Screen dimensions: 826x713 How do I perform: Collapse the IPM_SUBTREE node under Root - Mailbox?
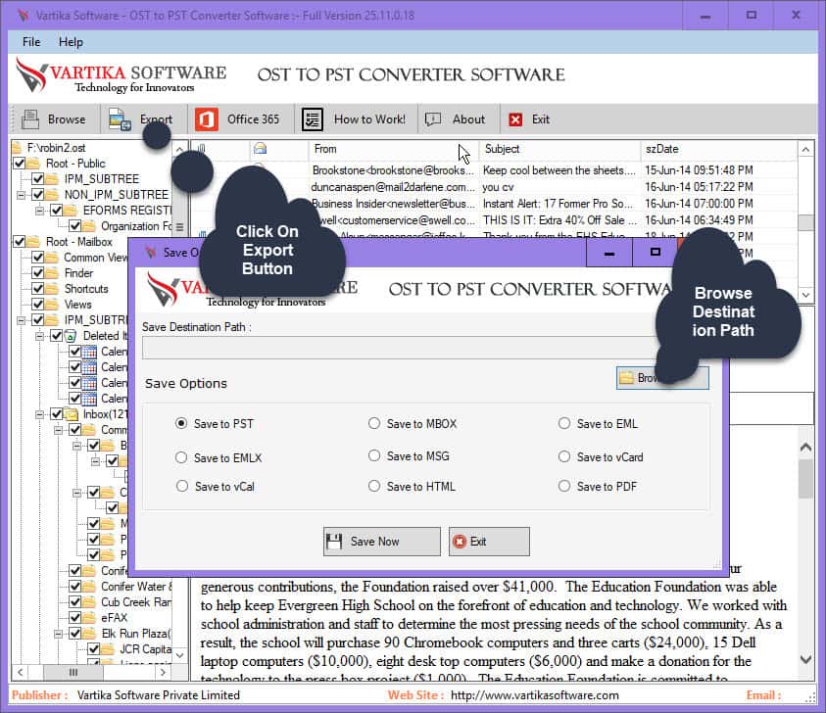[22, 320]
